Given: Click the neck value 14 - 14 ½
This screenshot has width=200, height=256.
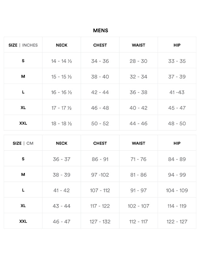Looking at the screenshot, I should coord(62,61).
